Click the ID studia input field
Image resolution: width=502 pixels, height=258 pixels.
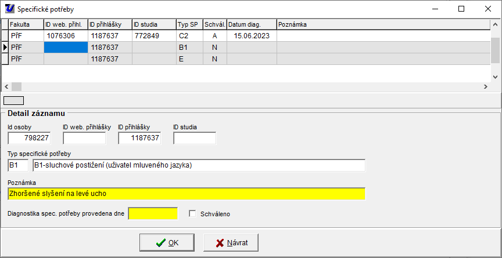click(195, 138)
